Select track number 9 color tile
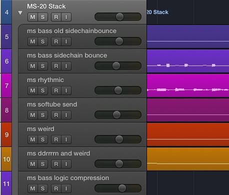The width and height of the screenshot is (229, 195). pyautogui.click(x=6, y=134)
